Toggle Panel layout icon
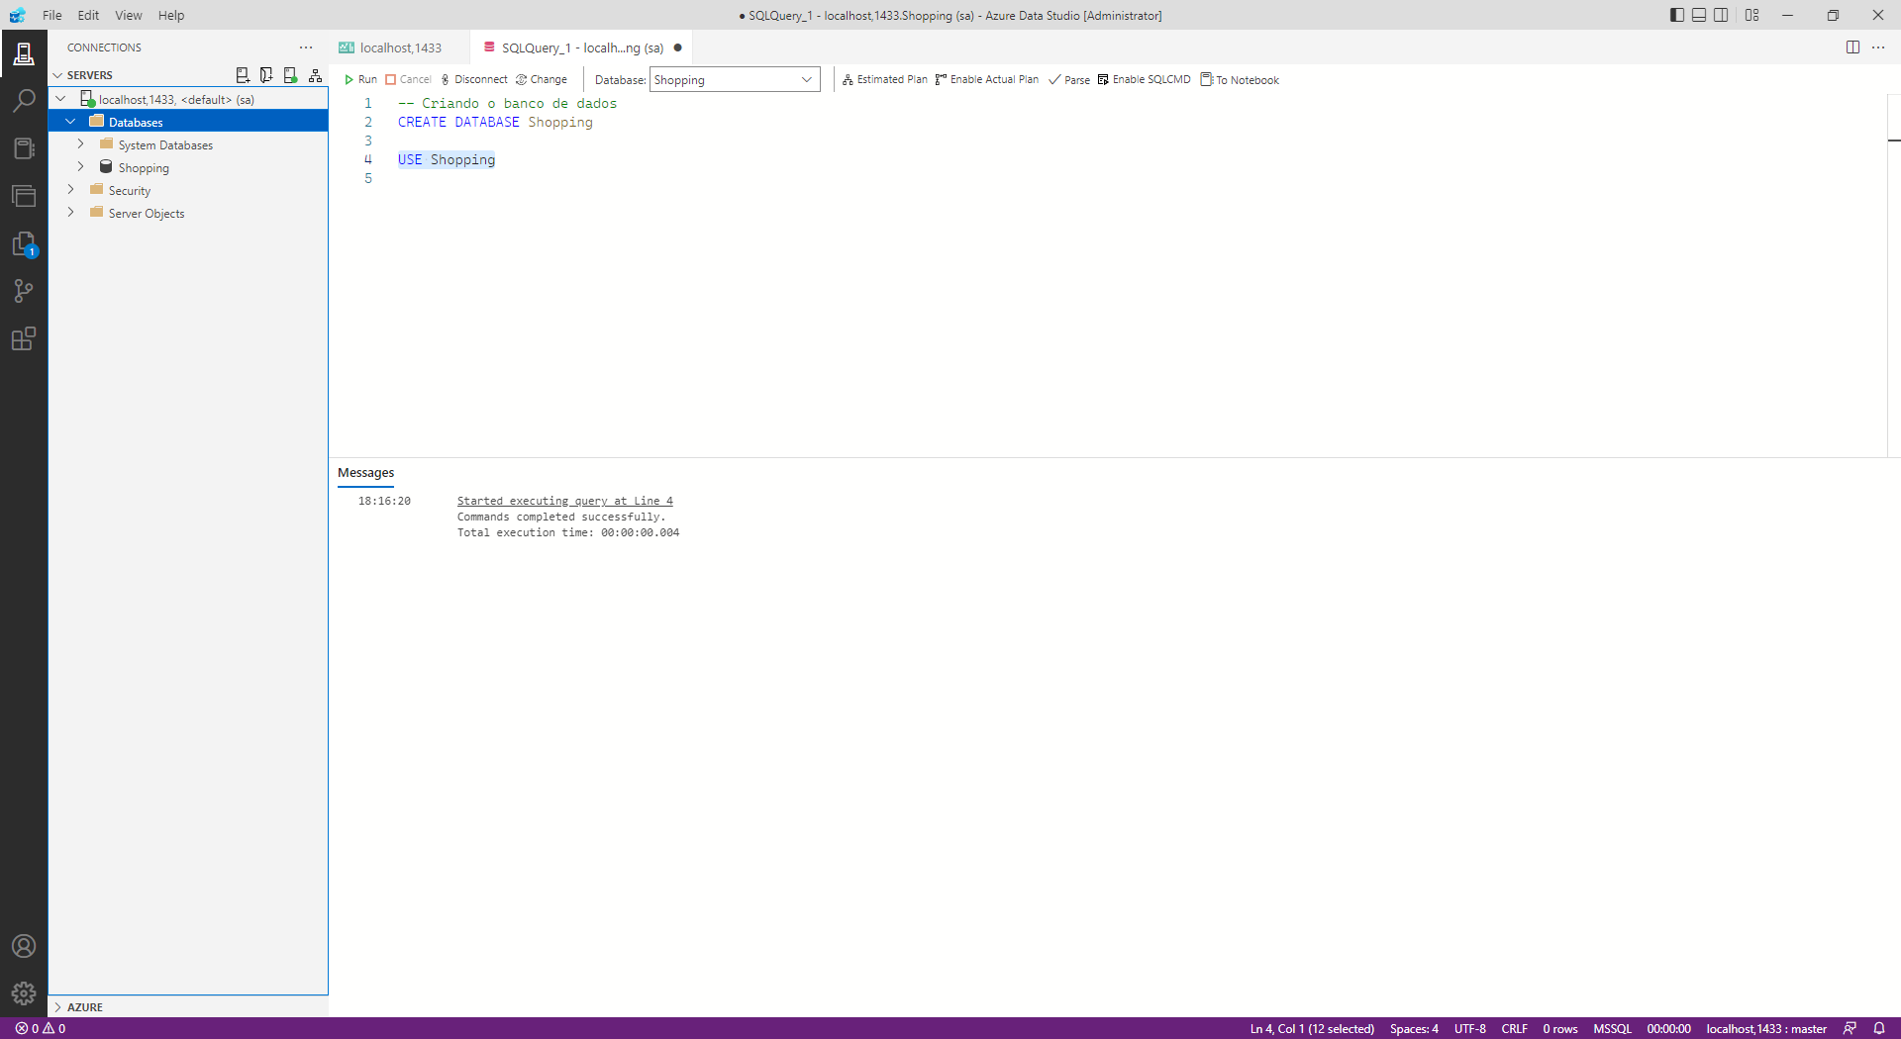Viewport: 1901px width, 1039px height. tap(1699, 15)
